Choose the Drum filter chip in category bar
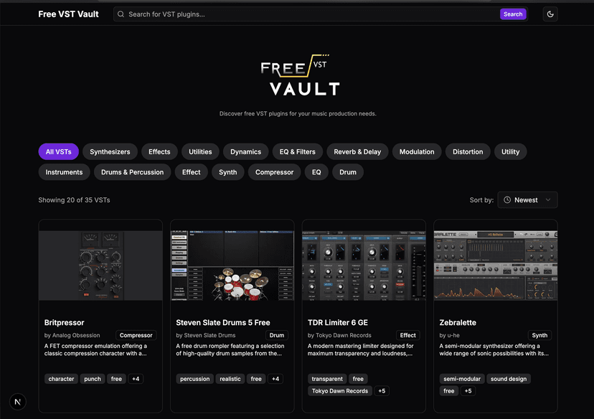Viewport: 594px width, 419px height. click(348, 172)
